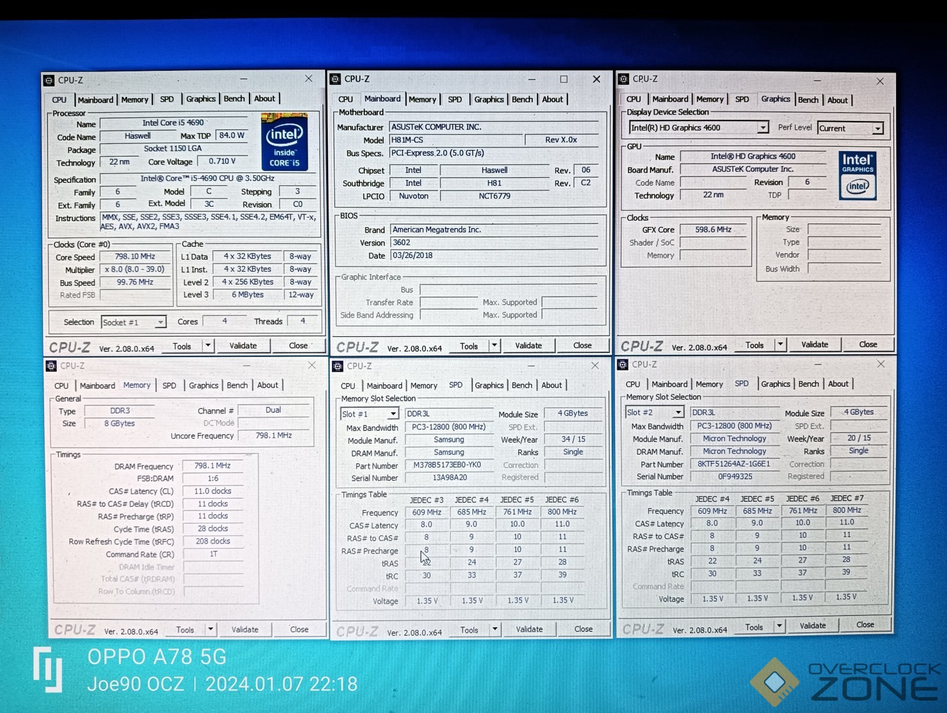The height and width of the screenshot is (713, 947).
Task: Expand the Tools arrow in the Graphics window
Action: [x=780, y=345]
